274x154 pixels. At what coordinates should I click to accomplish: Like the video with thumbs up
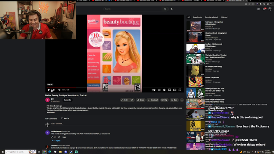pyautogui.click(x=125, y=100)
